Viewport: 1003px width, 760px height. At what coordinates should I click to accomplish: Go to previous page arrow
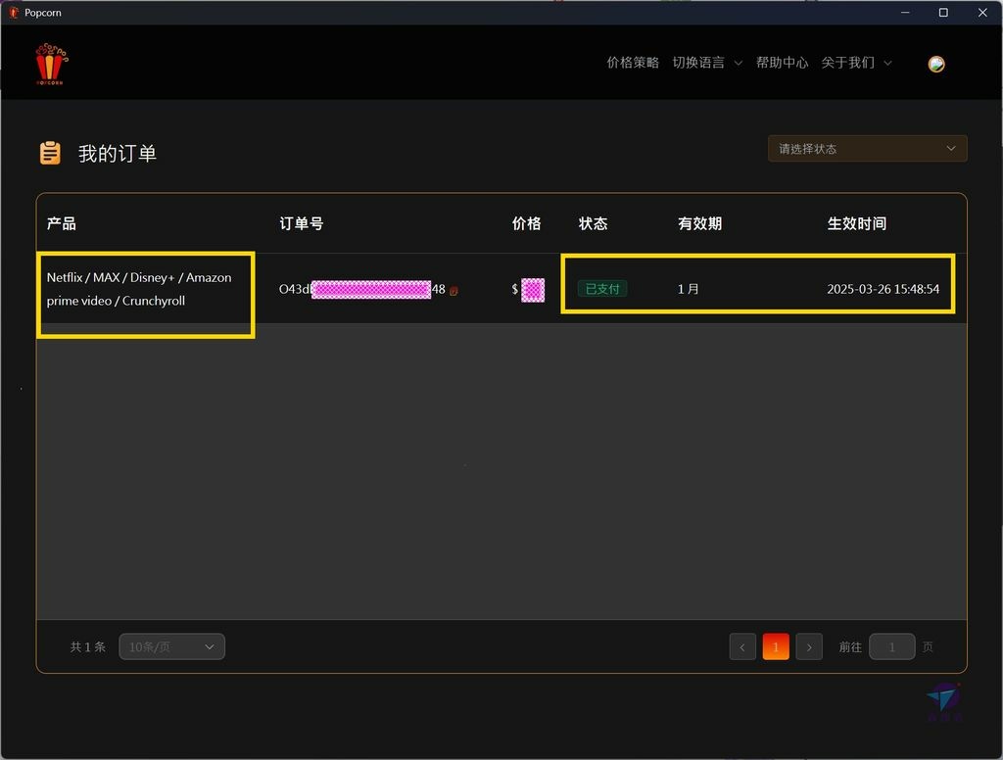pyautogui.click(x=742, y=646)
